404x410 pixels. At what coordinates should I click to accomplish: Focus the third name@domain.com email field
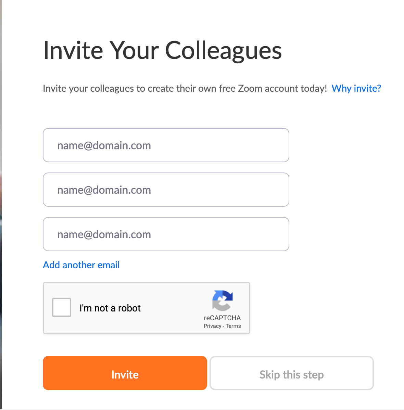click(x=166, y=234)
